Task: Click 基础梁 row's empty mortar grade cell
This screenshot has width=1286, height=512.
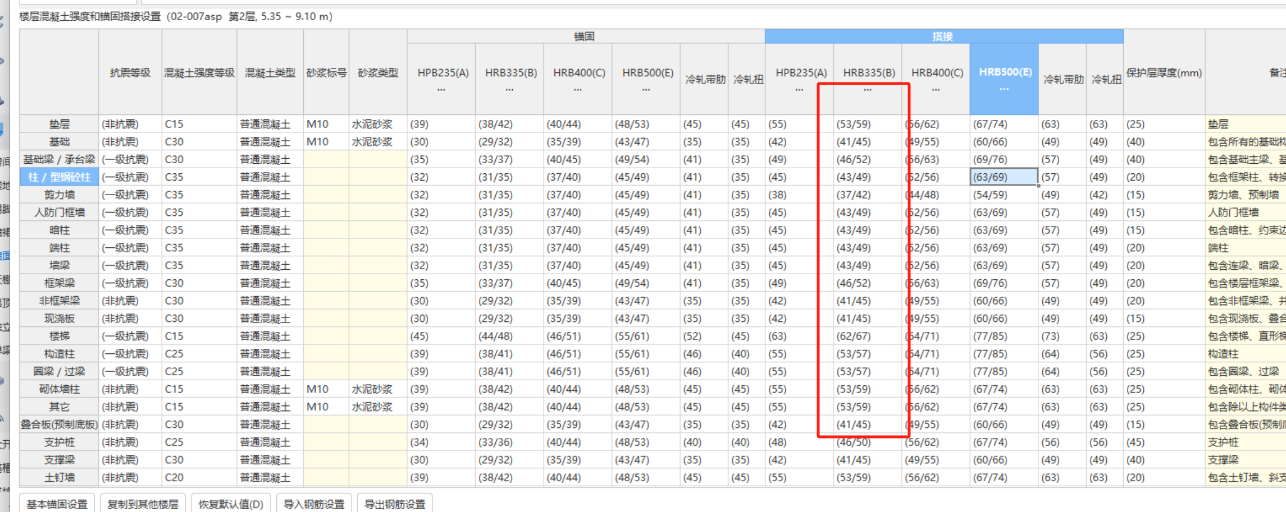Action: (326, 159)
